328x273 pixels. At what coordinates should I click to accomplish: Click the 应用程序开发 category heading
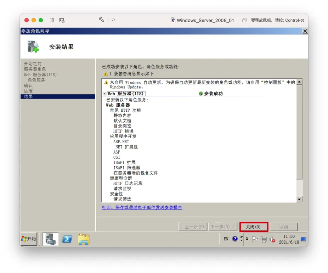click(123, 136)
